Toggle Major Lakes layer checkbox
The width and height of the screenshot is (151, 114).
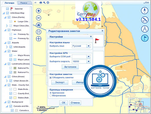[x=11, y=60]
